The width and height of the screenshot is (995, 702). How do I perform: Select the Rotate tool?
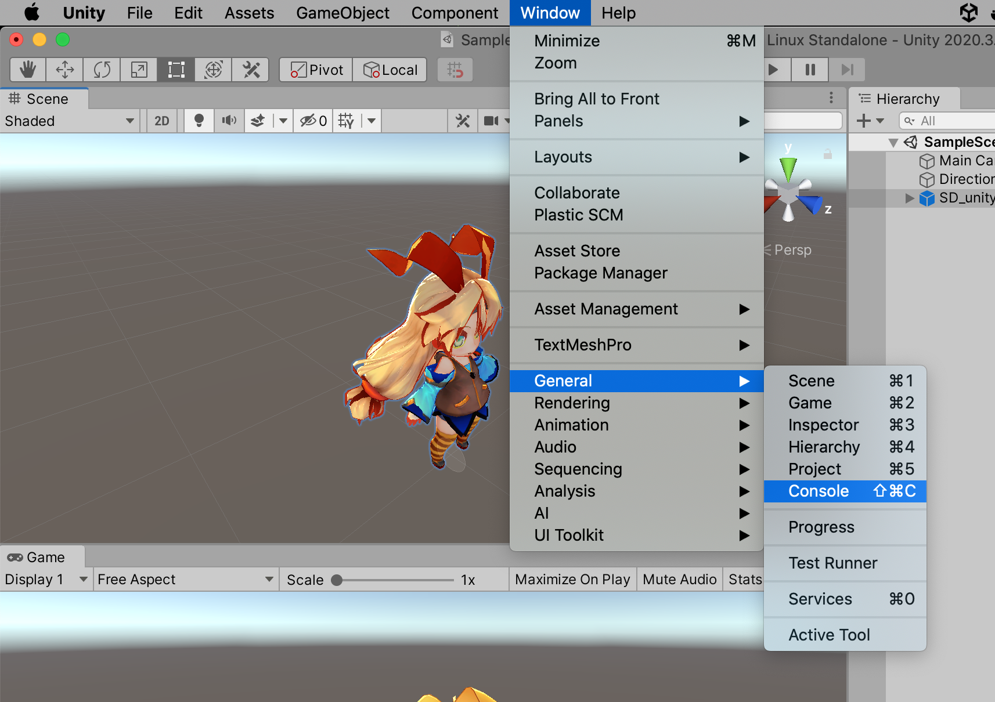pyautogui.click(x=102, y=70)
